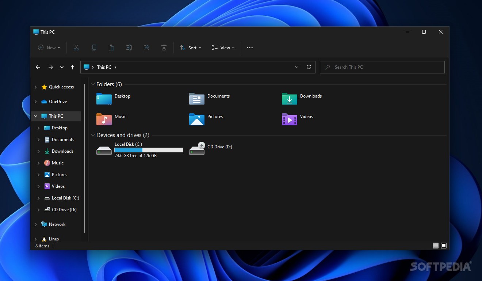Image resolution: width=482 pixels, height=281 pixels.
Task: Click the Refresh icon in the address bar
Action: pyautogui.click(x=309, y=67)
